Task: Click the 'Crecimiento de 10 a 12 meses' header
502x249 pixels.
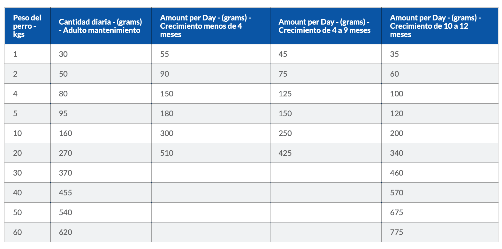Action: (x=440, y=26)
